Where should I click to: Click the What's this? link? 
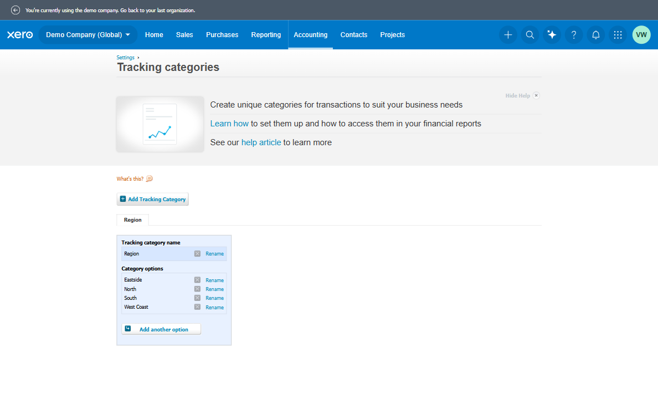coord(130,179)
